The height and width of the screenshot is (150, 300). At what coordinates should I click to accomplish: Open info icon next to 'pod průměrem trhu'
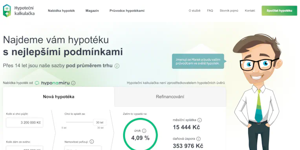pos(117,66)
